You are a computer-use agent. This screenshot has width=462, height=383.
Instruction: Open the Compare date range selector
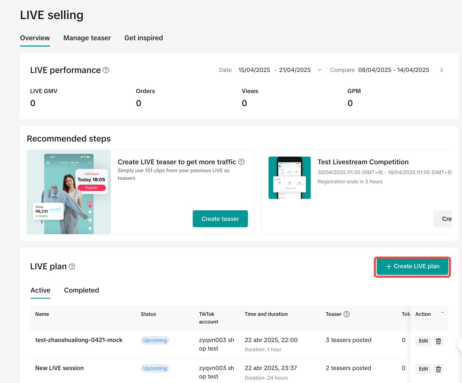[393, 70]
